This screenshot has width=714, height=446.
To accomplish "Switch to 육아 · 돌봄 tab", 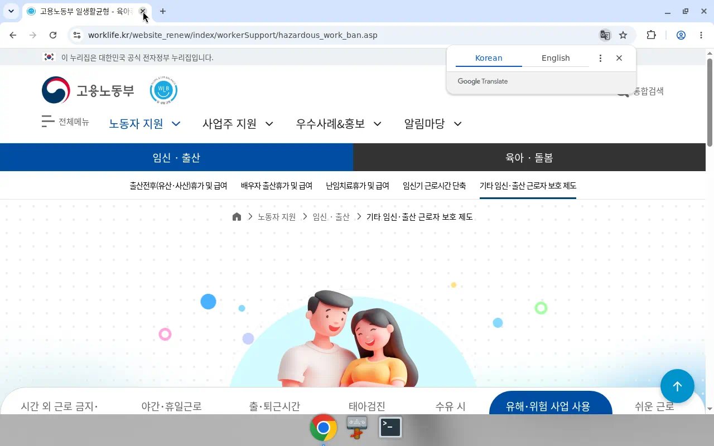I will pyautogui.click(x=529, y=157).
